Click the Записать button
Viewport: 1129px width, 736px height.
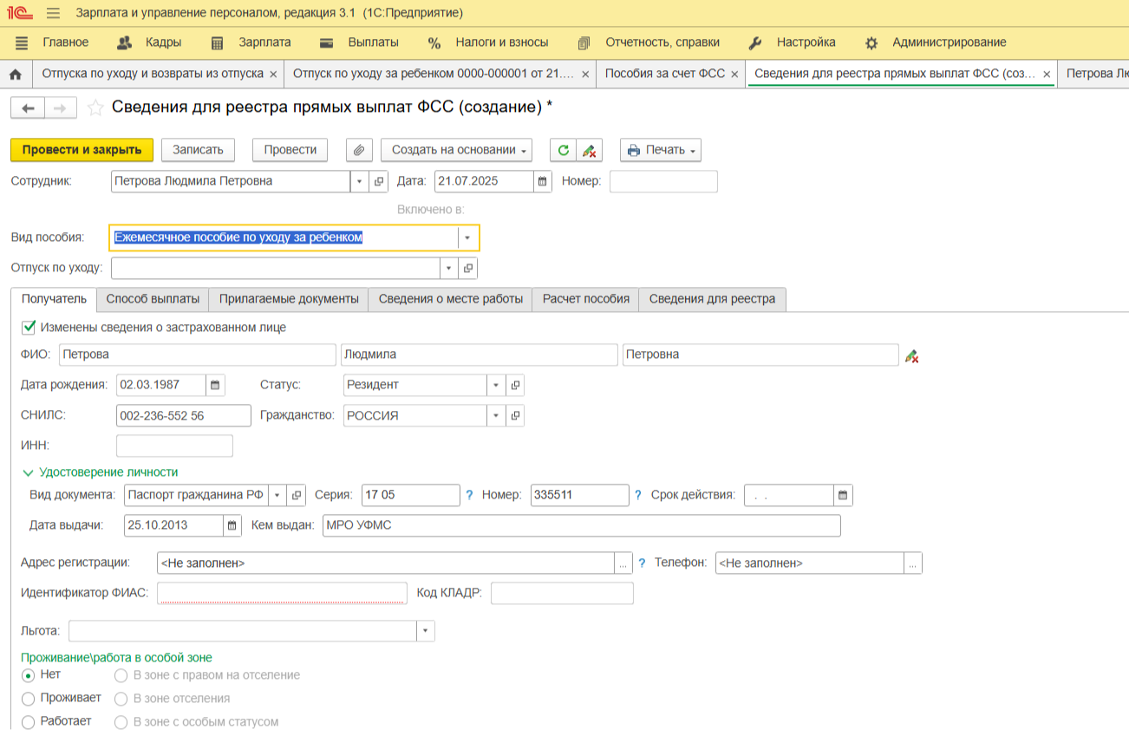click(x=198, y=150)
